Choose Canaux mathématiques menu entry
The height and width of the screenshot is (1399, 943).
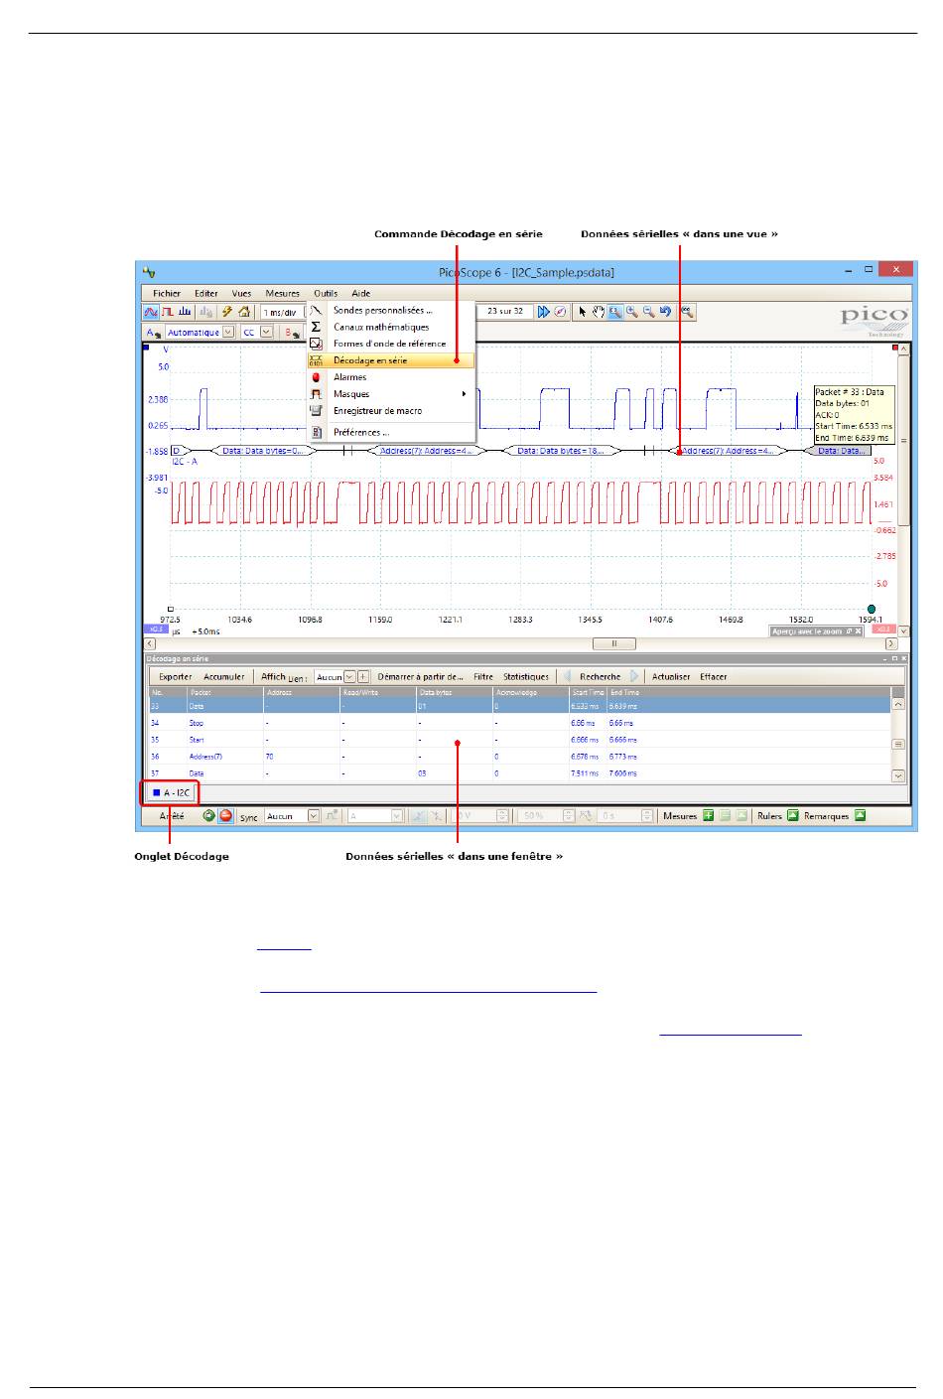[x=391, y=327]
